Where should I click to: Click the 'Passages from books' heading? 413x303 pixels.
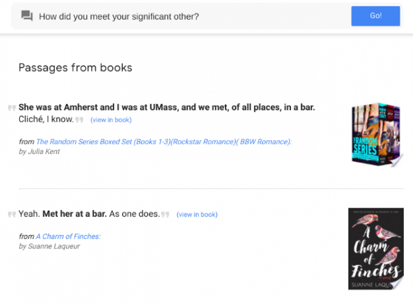[75, 68]
